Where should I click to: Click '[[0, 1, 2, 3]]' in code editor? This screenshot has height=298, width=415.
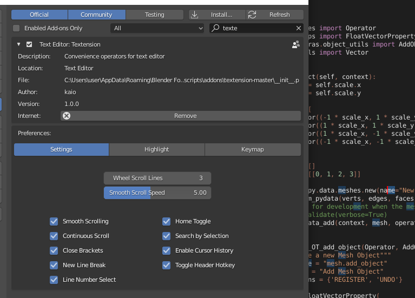pyautogui.click(x=334, y=174)
